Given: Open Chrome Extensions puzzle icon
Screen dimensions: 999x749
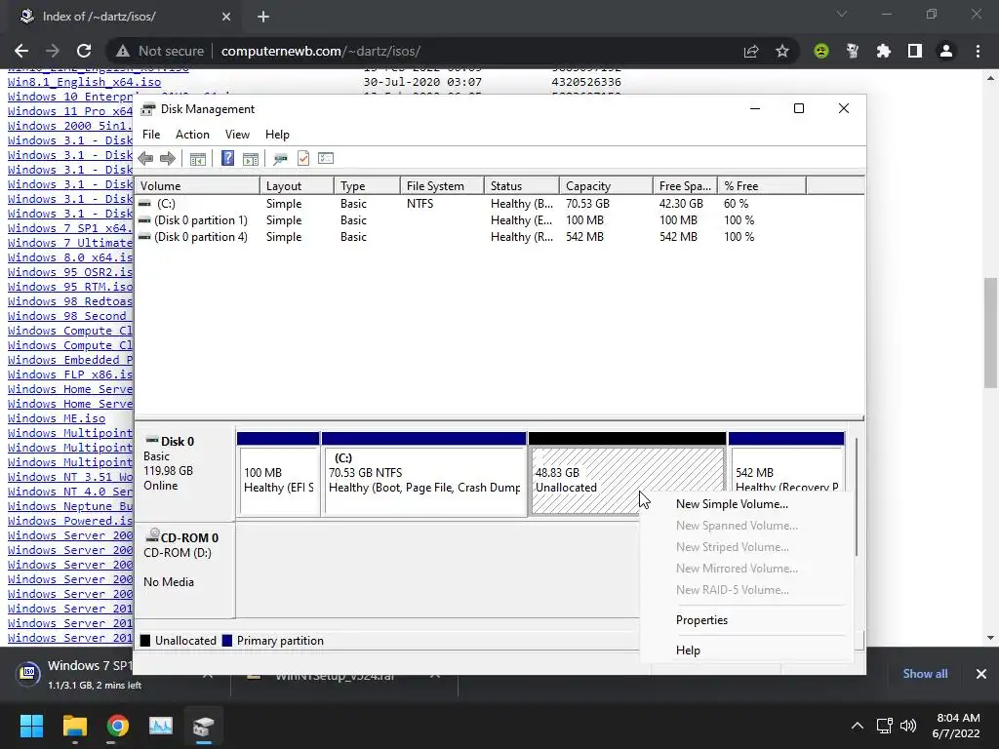Looking at the screenshot, I should [x=883, y=51].
